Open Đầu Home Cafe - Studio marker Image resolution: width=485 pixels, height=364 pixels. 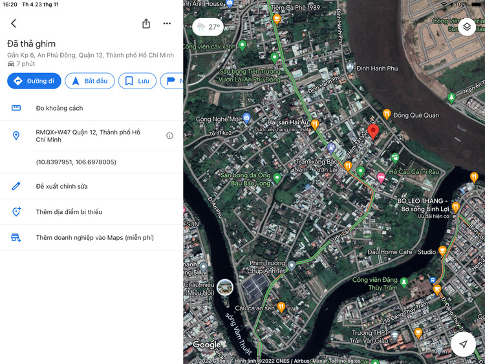coord(442,251)
